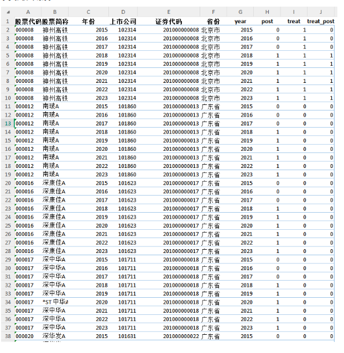Select 深中华A in row 29
The image size is (344, 353).
(55, 260)
